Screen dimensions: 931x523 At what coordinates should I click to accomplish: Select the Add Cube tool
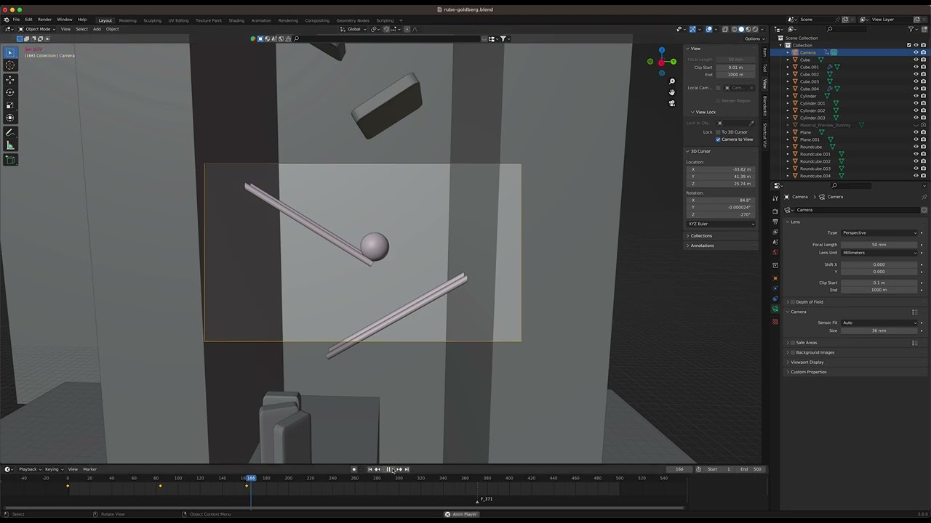(10, 160)
